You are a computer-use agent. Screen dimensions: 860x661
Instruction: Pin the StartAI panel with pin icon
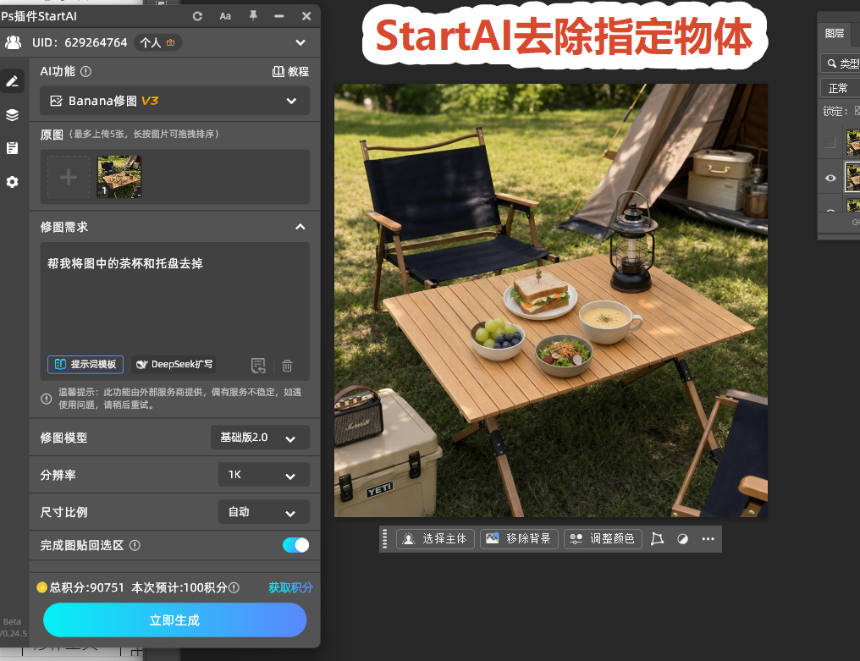[x=253, y=16]
